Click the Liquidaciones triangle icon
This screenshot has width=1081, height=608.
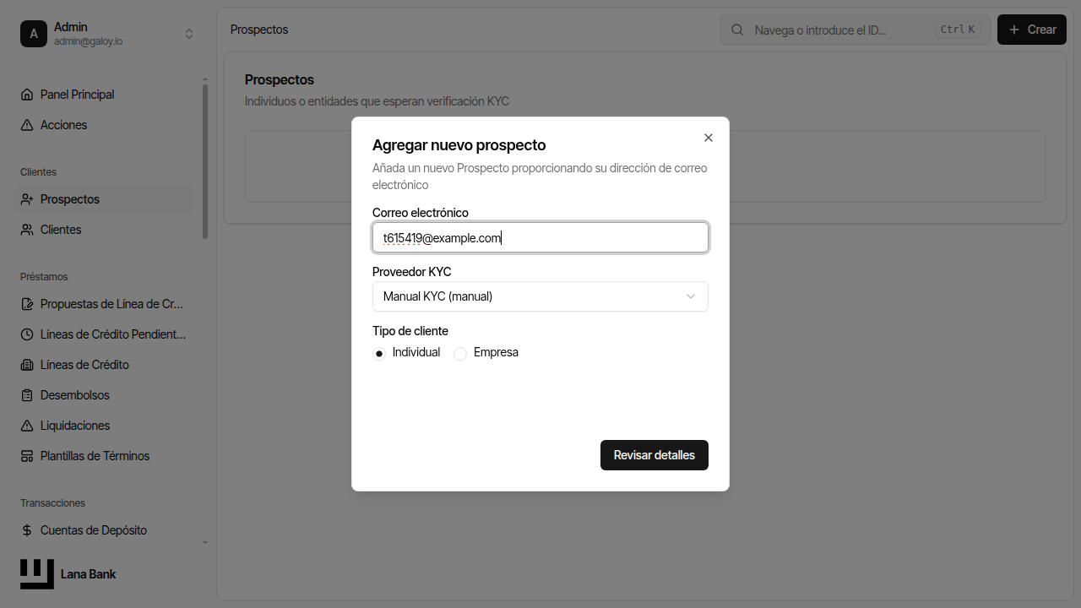click(27, 426)
